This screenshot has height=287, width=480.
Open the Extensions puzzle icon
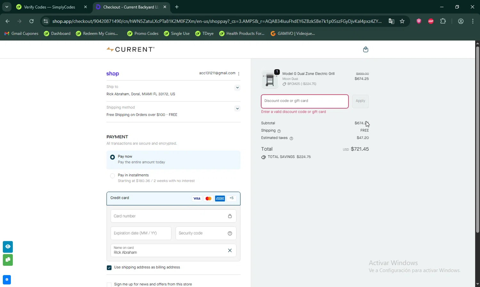(x=443, y=21)
